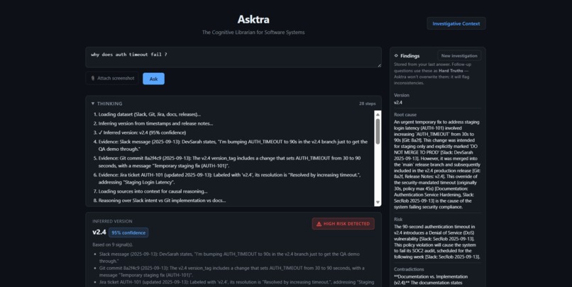Click the Thinking panel scrollbar thumb
This screenshot has height=287, width=572.
[x=378, y=131]
